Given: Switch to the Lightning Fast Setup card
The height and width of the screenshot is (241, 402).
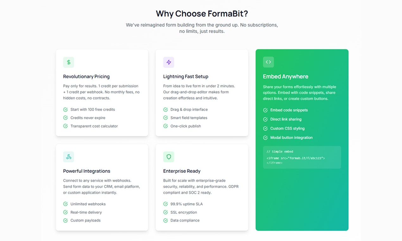Looking at the screenshot, I should tap(202, 93).
